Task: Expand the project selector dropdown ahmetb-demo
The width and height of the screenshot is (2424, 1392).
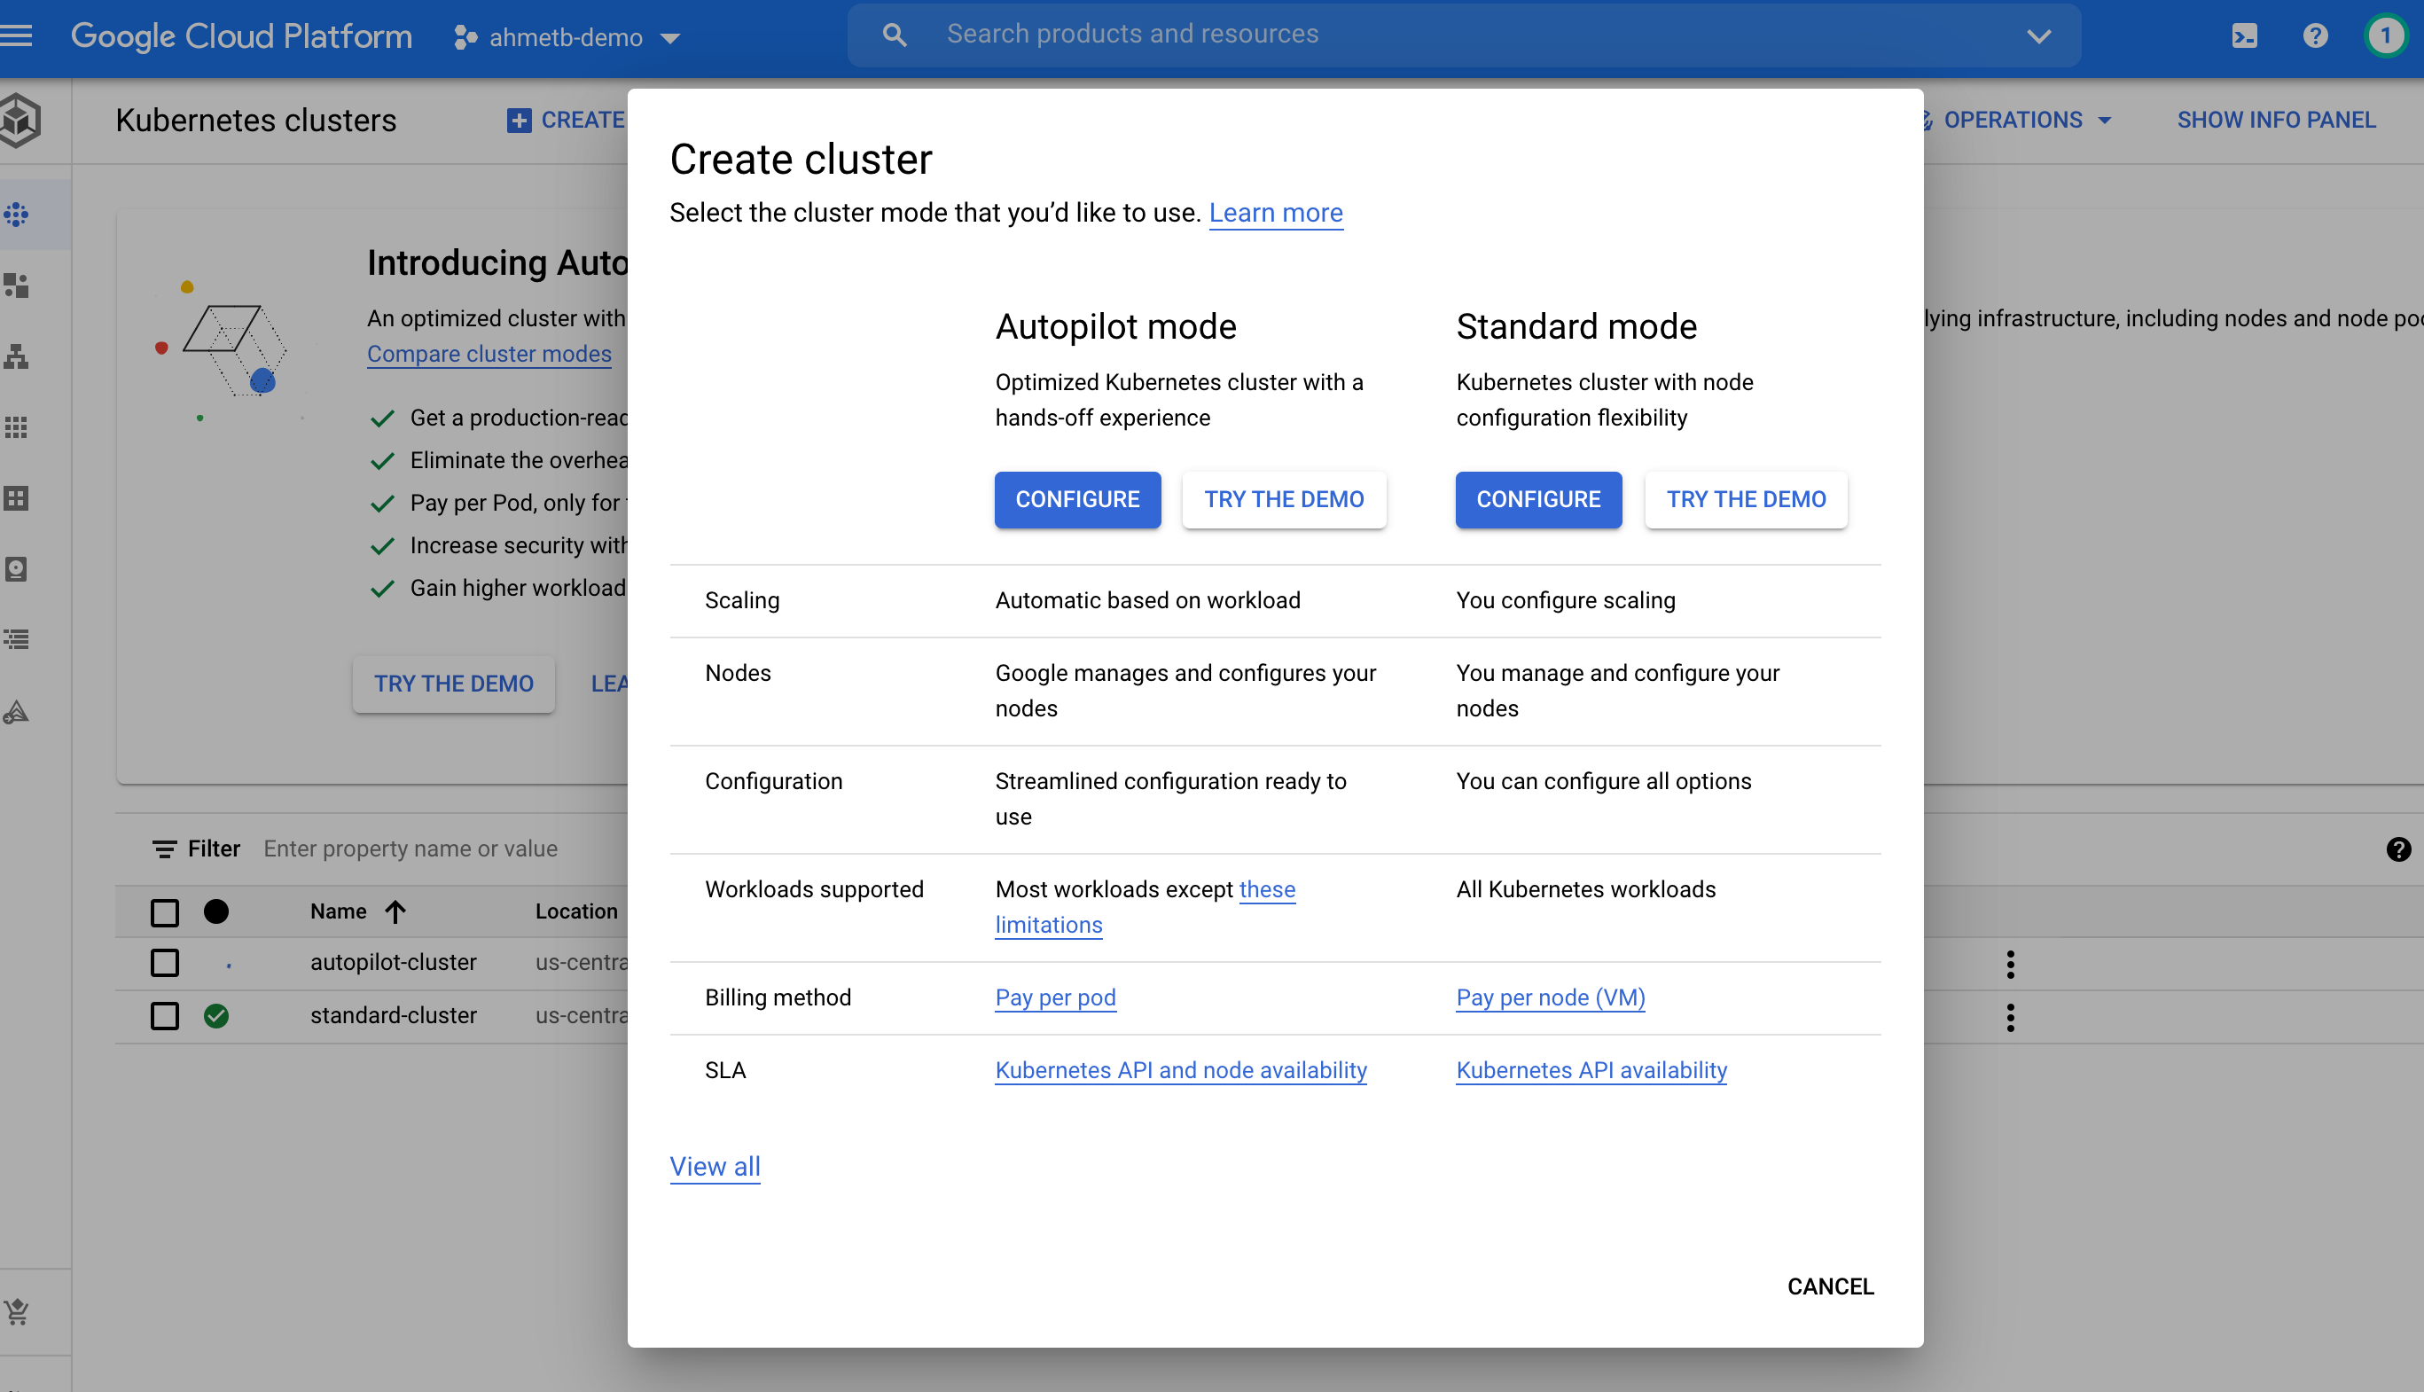Action: 566,36
